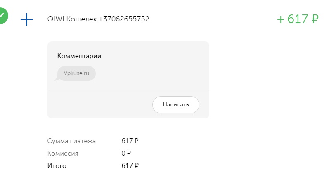
Task: Click the divider line above Написать
Action: point(128,91)
